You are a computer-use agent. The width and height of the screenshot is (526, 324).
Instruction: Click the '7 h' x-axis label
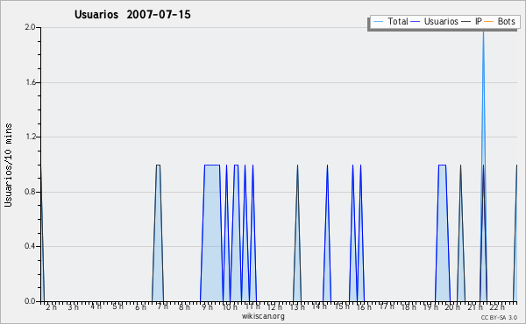(x=163, y=306)
